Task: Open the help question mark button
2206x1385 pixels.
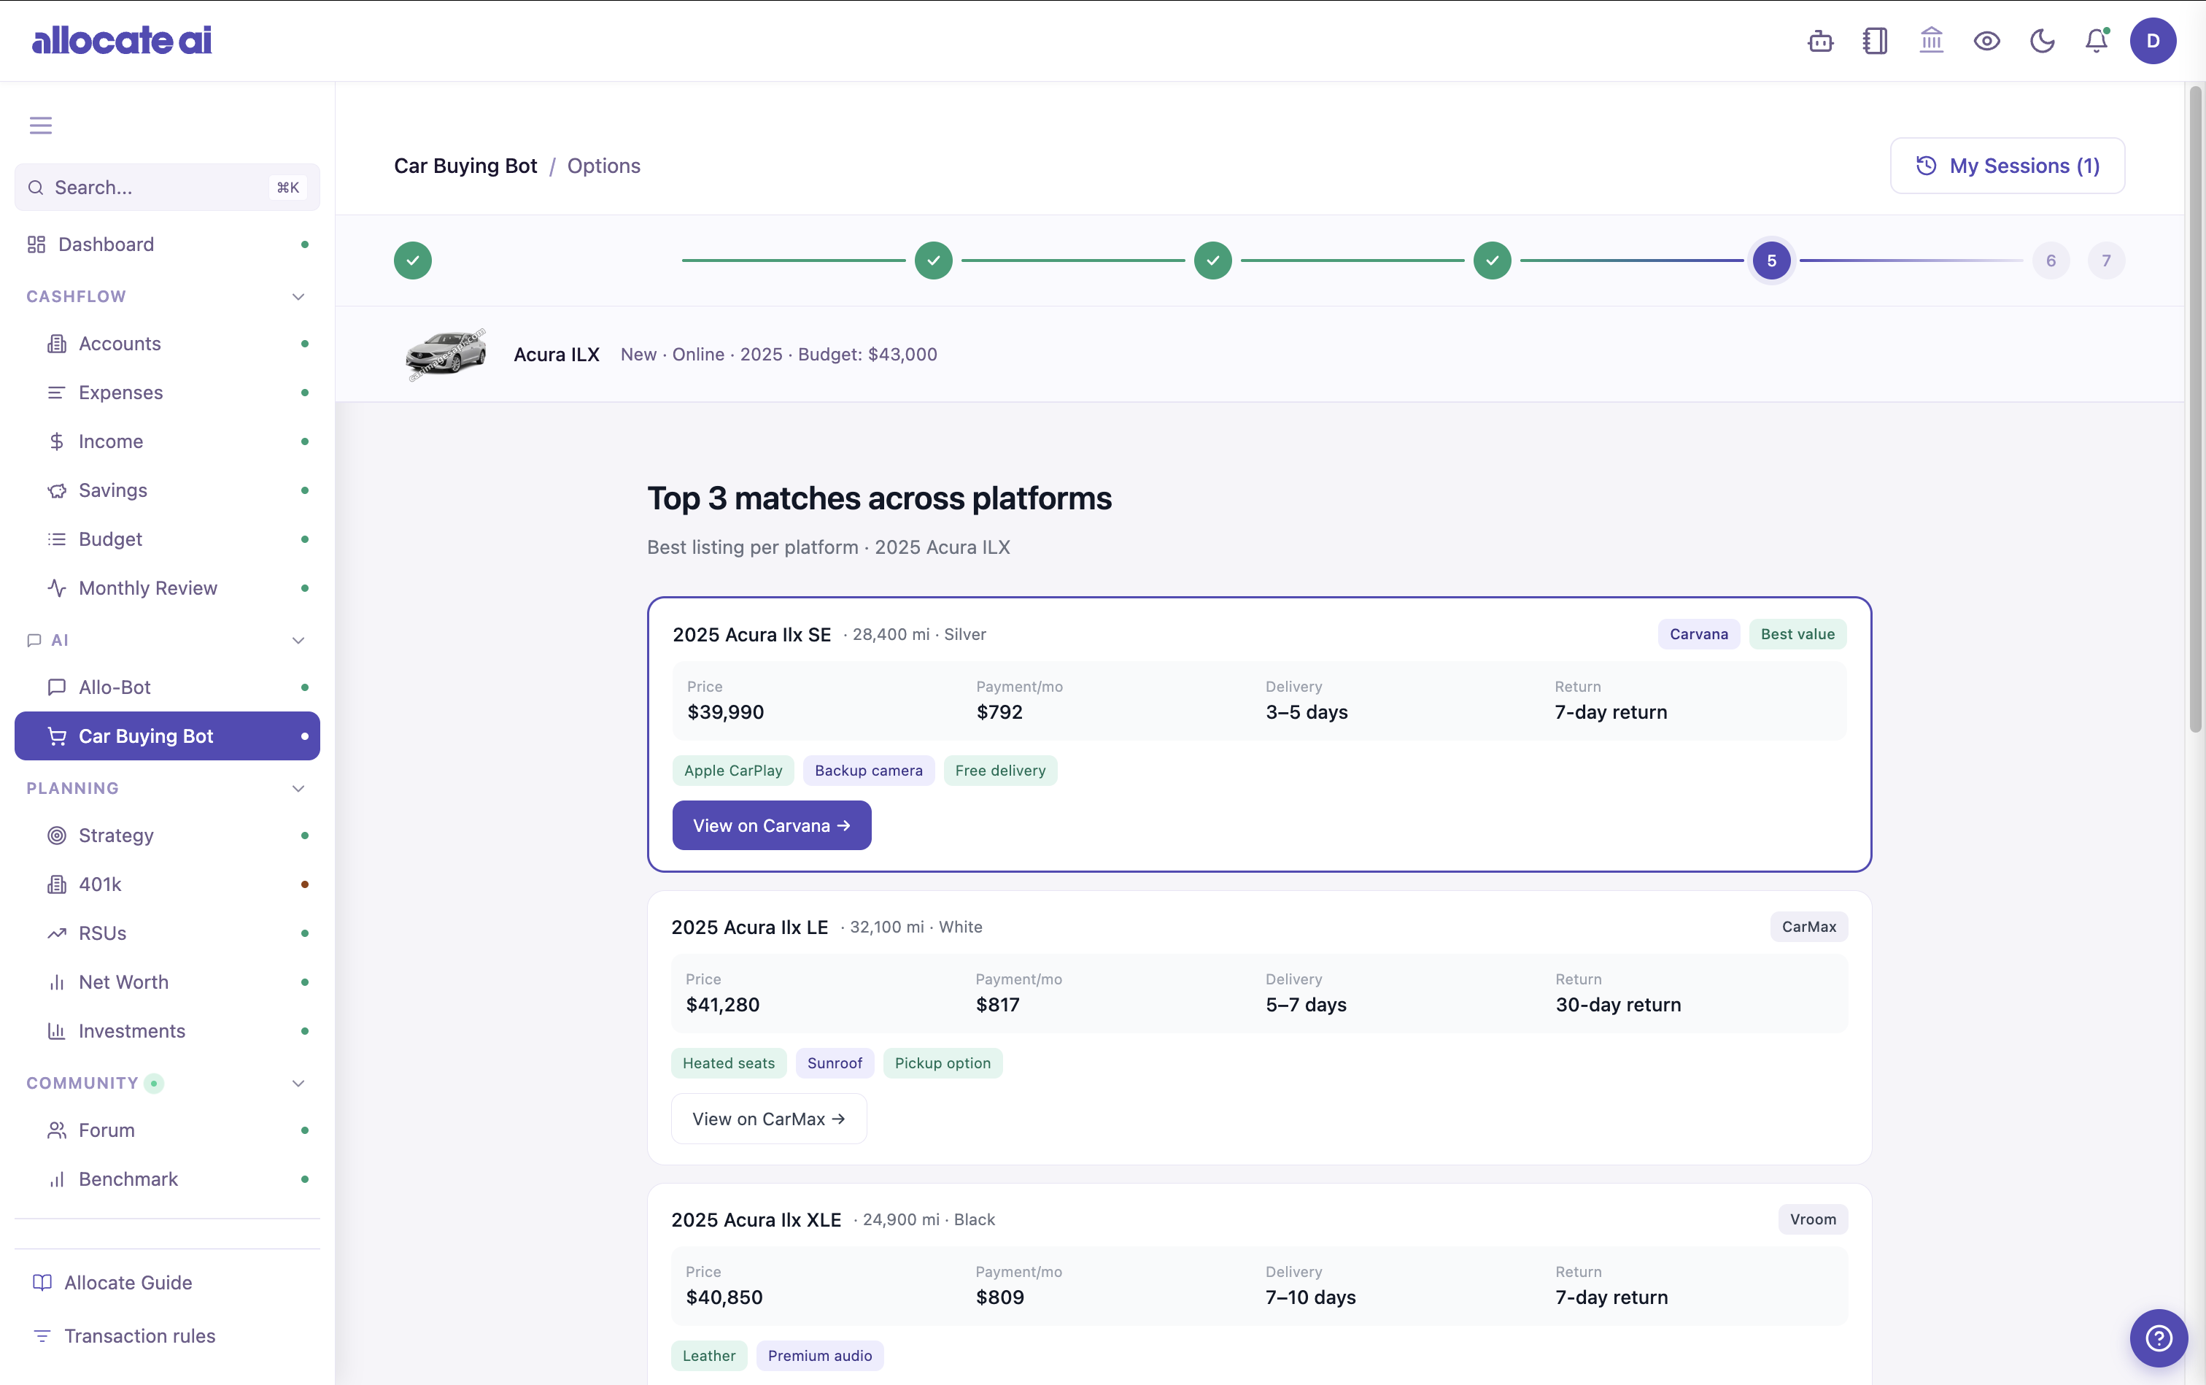Action: [2159, 1338]
